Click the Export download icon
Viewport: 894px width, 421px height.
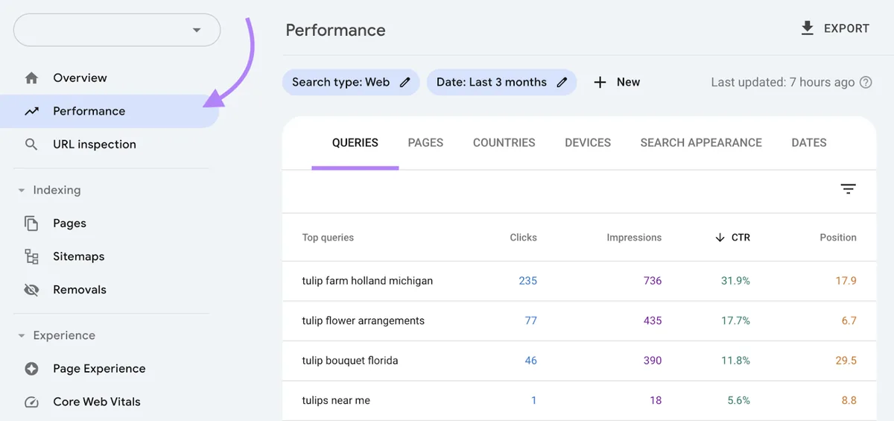point(807,28)
